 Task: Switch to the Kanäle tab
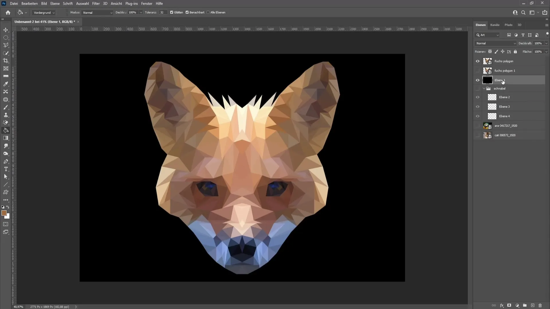(495, 25)
